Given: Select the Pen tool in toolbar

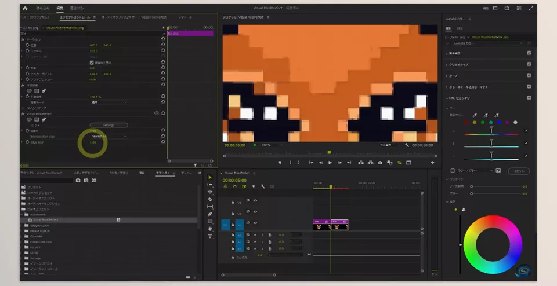Looking at the screenshot, I should coord(210,214).
